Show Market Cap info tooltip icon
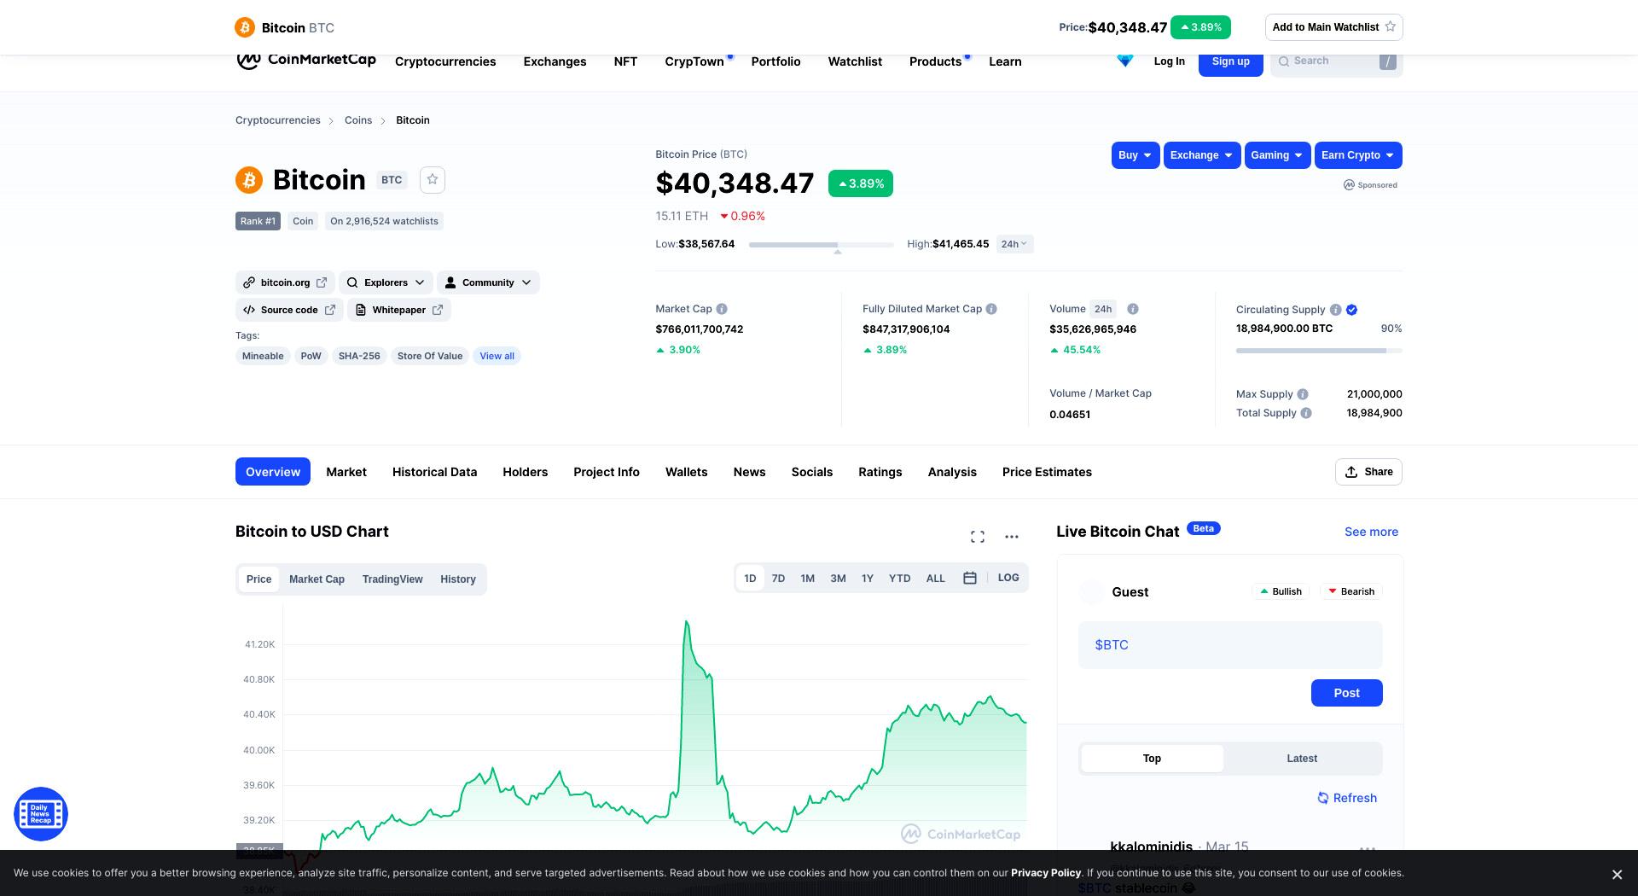The height and width of the screenshot is (896, 1638). click(722, 309)
